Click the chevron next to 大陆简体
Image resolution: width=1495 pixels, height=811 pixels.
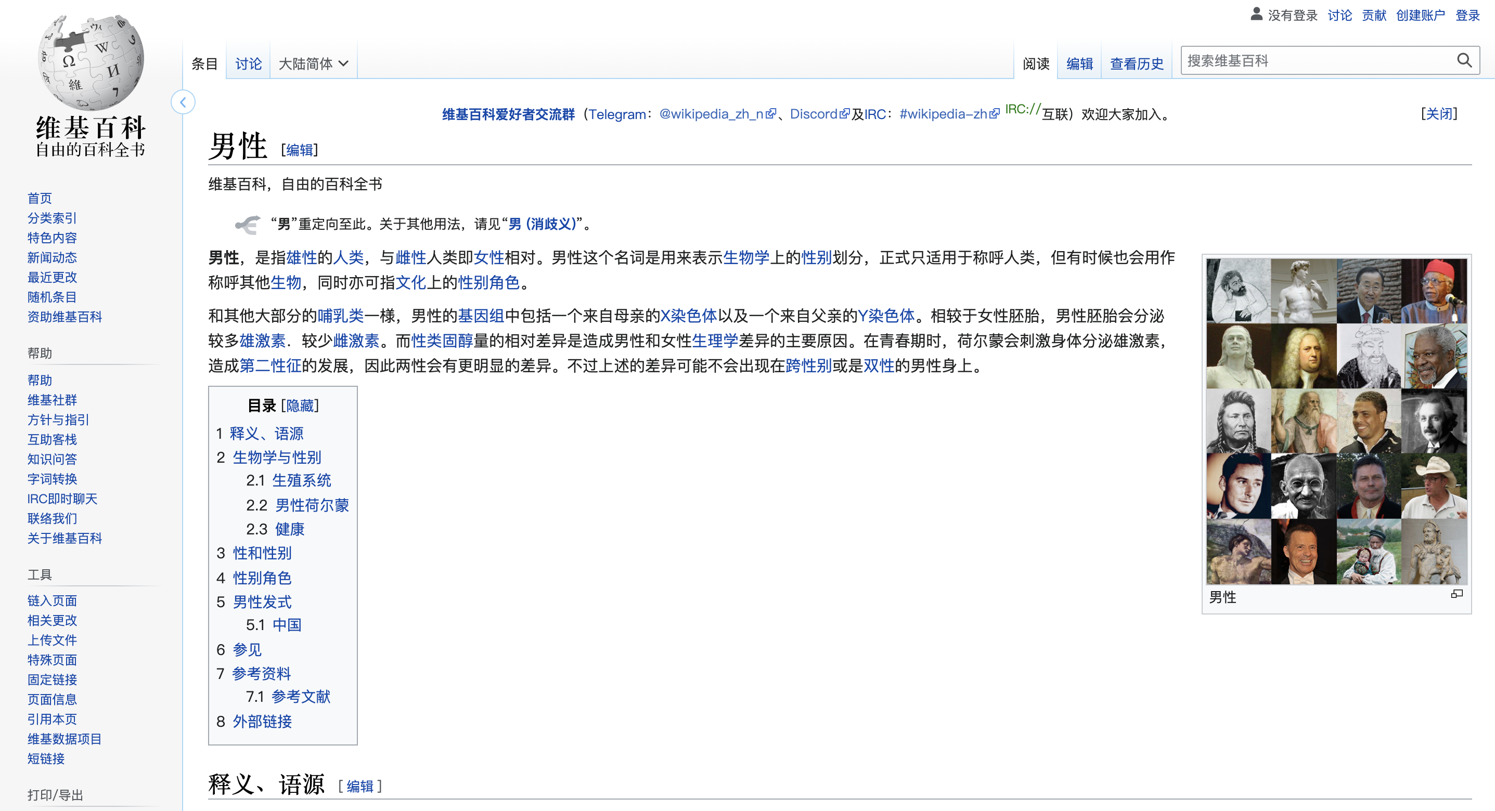343,63
